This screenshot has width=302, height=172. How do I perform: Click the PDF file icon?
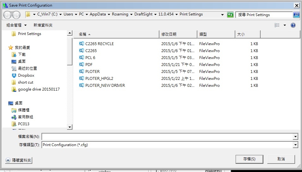pyautogui.click(x=82, y=64)
